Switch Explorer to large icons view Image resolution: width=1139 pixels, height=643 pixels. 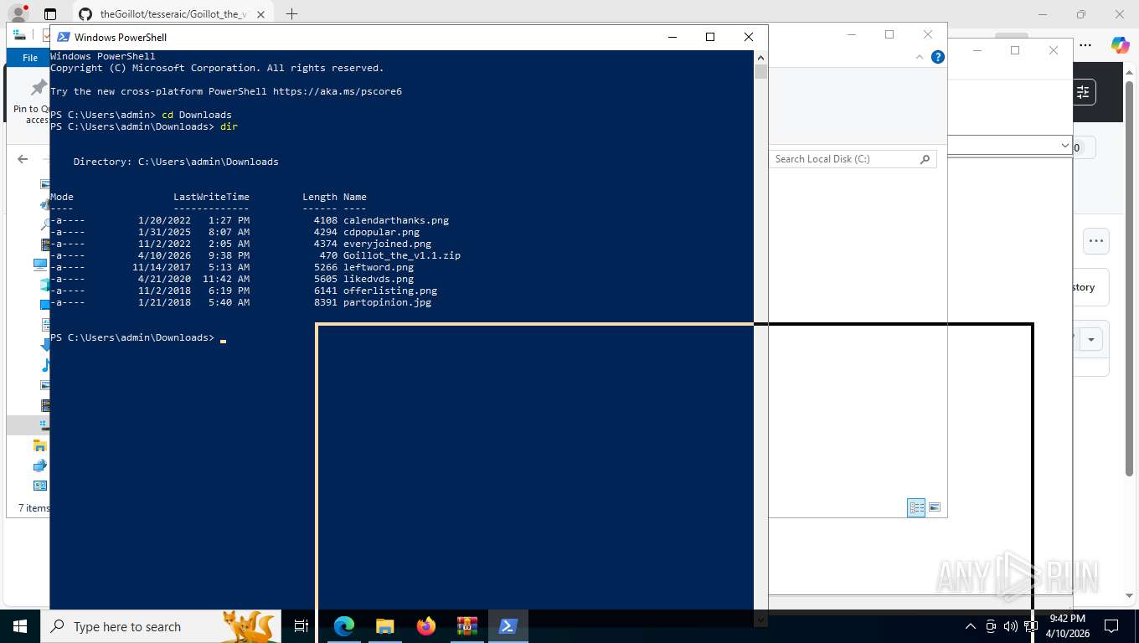(935, 507)
